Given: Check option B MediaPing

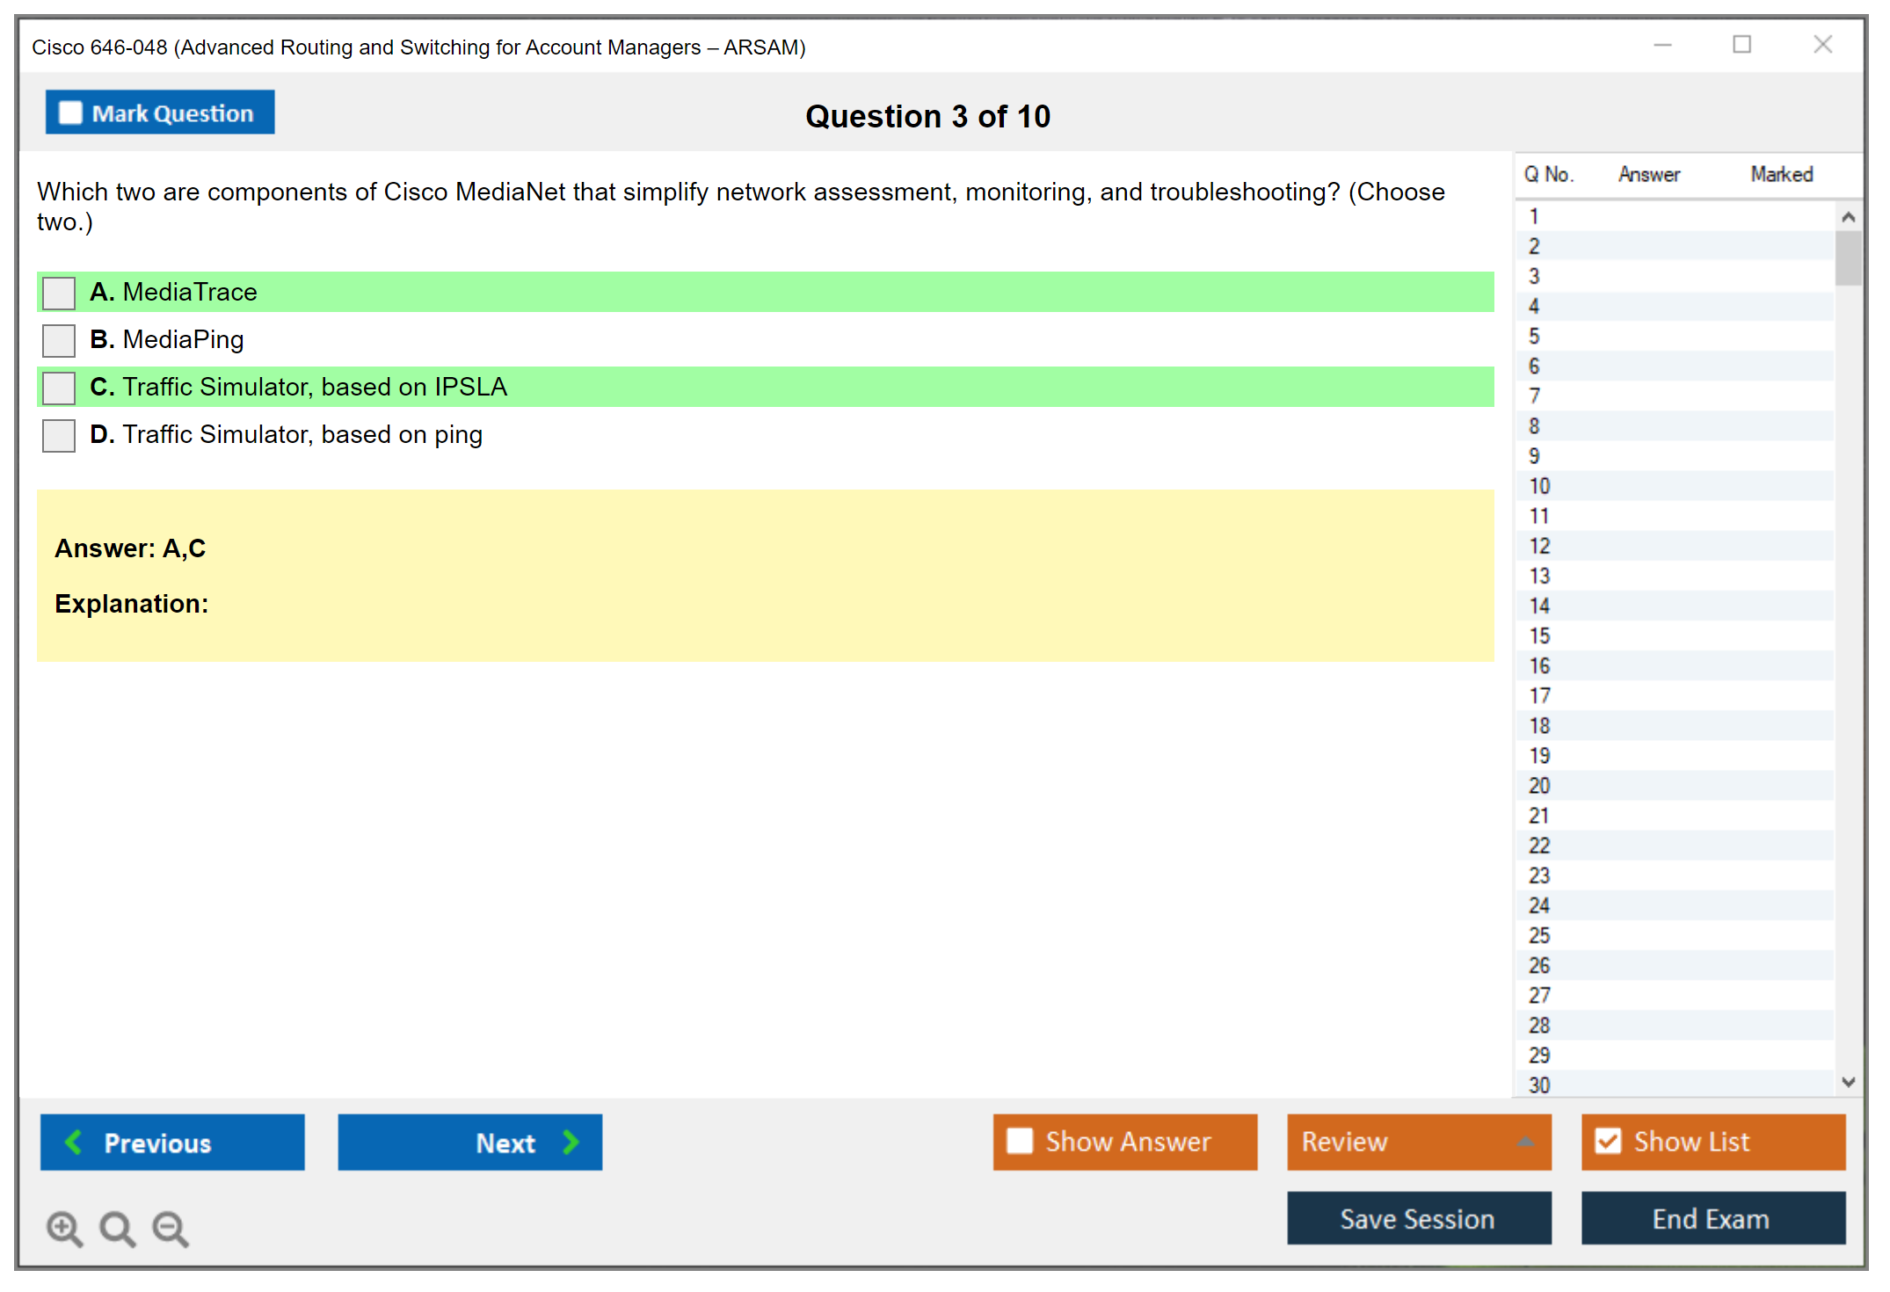Looking at the screenshot, I should tap(59, 340).
